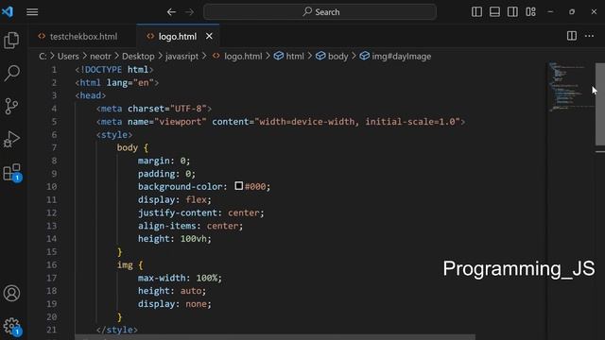This screenshot has width=605, height=340.
Task: Click the 'margin: 0;' declaration
Action: click(x=164, y=161)
